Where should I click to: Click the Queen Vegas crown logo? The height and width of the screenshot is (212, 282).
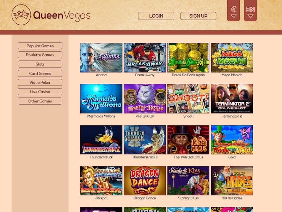pos(21,15)
